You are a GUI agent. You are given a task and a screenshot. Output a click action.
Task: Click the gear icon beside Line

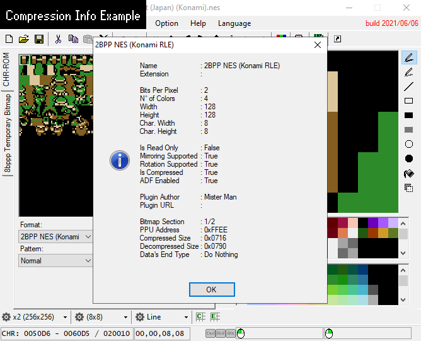pos(140,317)
